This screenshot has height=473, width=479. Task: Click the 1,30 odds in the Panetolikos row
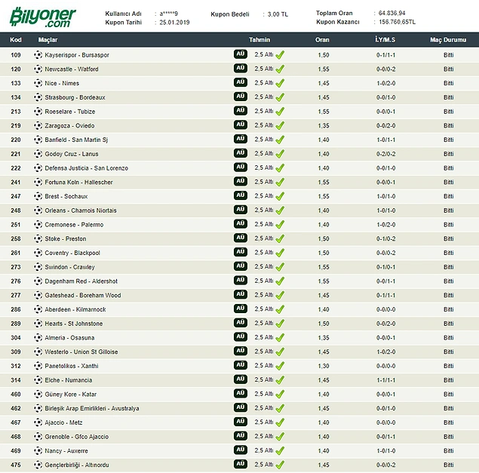click(324, 366)
